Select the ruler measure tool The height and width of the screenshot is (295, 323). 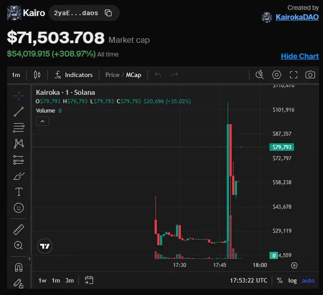coord(19,230)
